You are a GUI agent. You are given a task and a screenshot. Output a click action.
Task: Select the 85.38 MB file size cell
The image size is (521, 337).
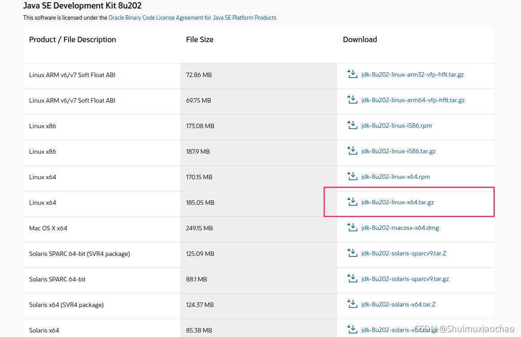point(259,328)
